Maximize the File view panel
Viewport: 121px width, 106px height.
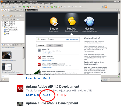23,10
